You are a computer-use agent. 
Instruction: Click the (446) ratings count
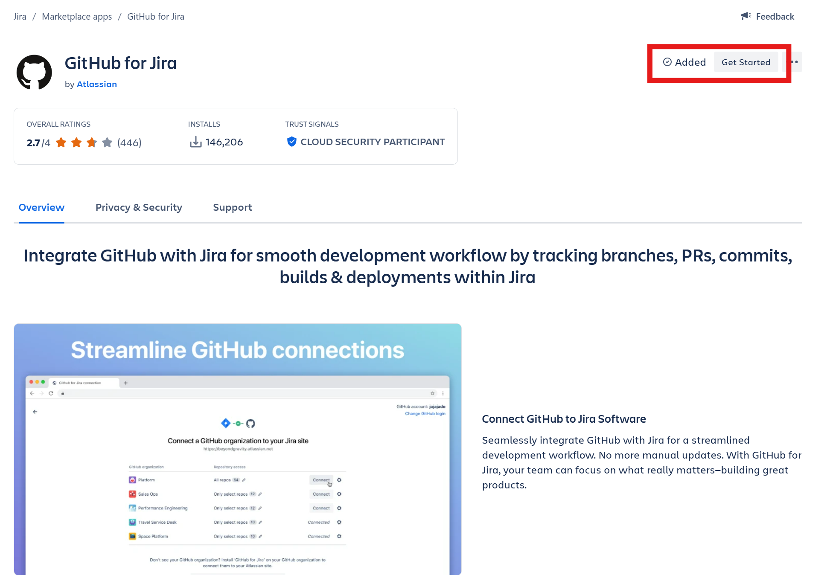[129, 143]
